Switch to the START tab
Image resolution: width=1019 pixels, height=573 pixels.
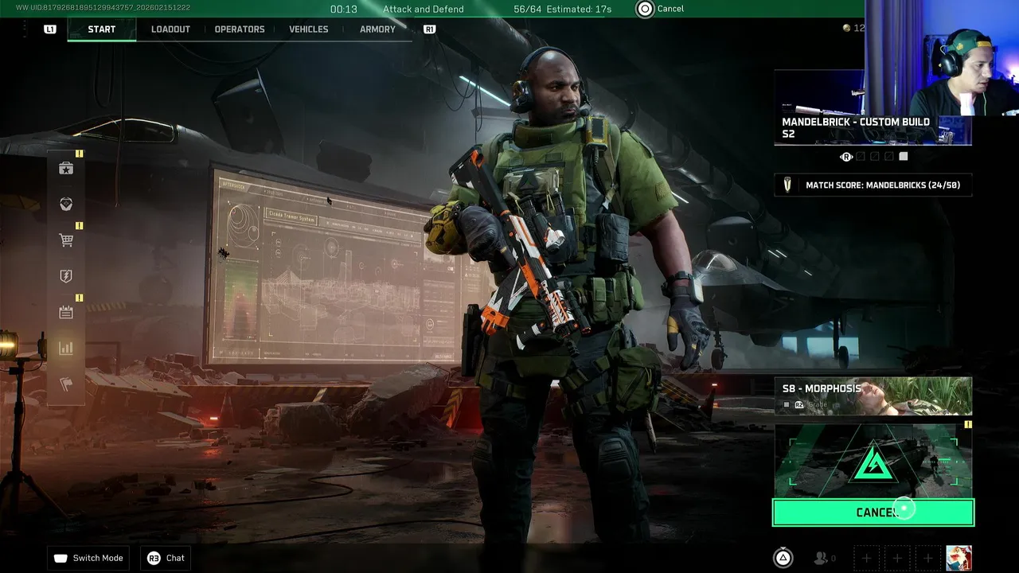pyautogui.click(x=102, y=29)
